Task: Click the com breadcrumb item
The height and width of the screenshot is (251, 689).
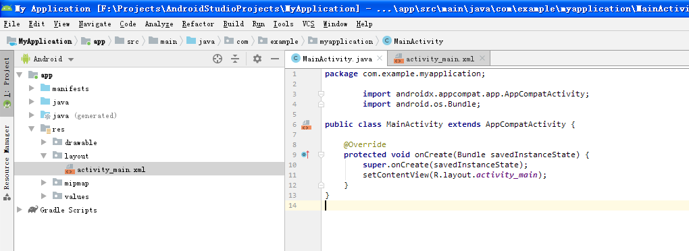Action: point(236,41)
